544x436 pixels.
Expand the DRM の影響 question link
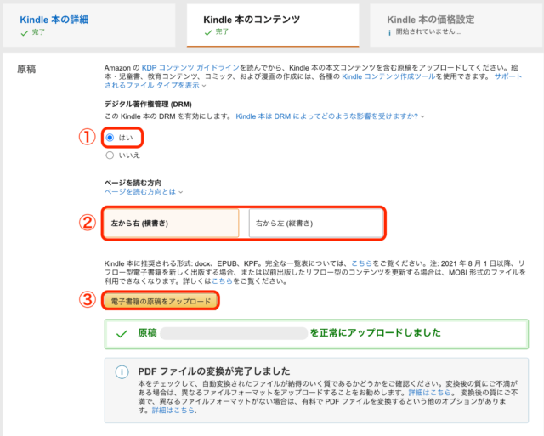[x=329, y=116]
